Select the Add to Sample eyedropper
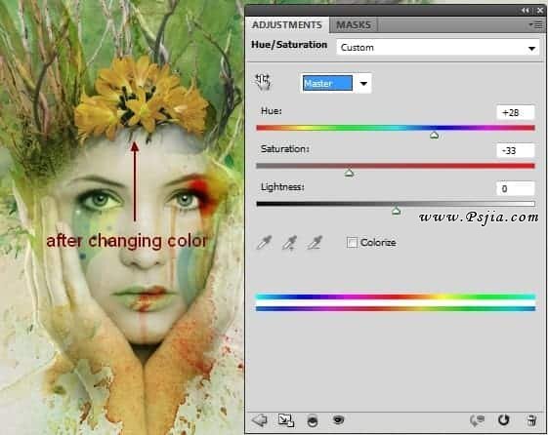 pyautogui.click(x=289, y=243)
